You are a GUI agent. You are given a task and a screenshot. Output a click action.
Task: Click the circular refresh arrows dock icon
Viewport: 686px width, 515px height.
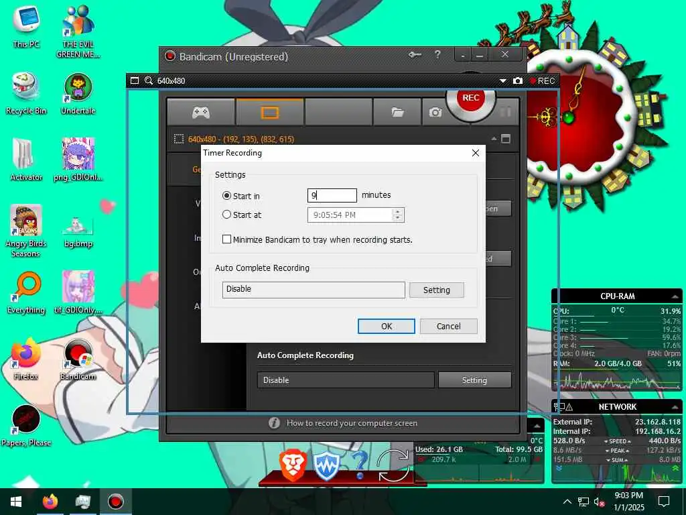tap(393, 465)
